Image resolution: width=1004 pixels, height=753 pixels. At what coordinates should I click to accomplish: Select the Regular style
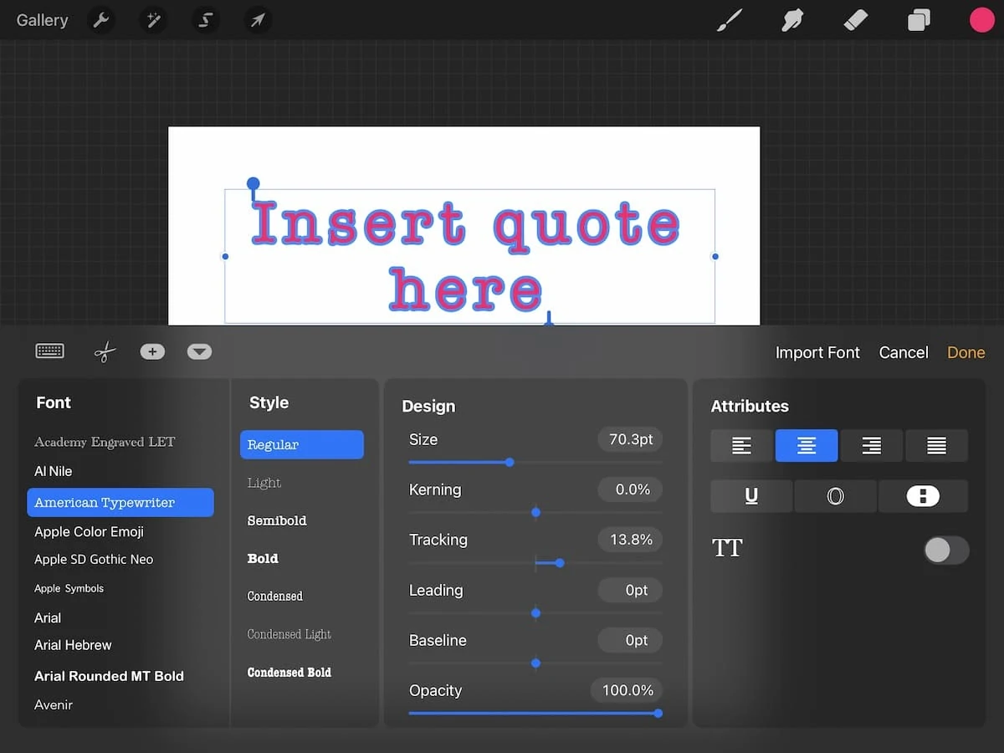(x=302, y=444)
